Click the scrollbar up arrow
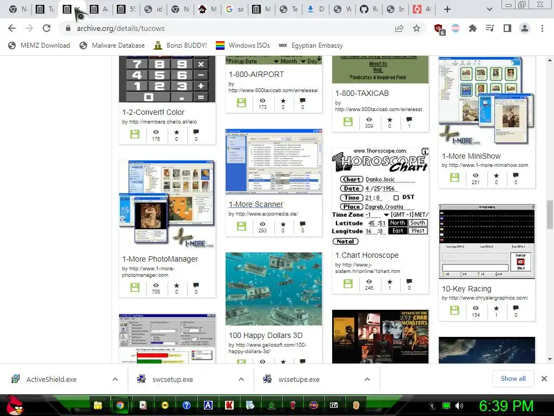The width and height of the screenshot is (554, 416). pos(550,60)
